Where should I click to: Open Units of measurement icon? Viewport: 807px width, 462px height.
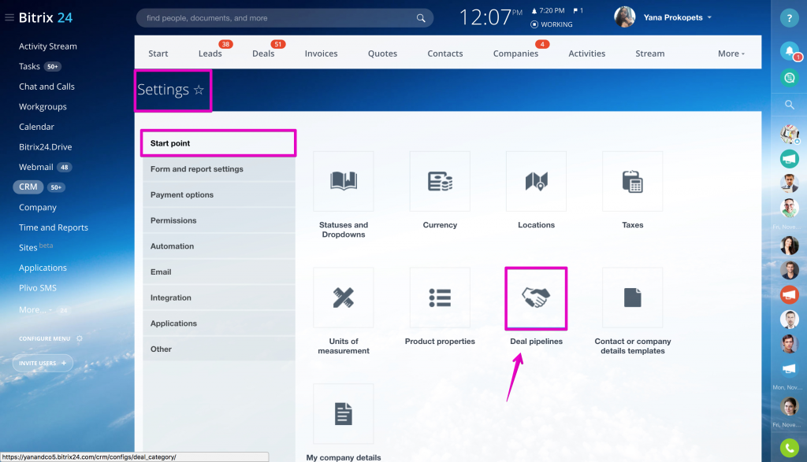coord(344,298)
